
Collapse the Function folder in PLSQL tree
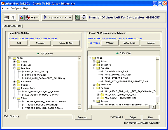pos(15,68)
